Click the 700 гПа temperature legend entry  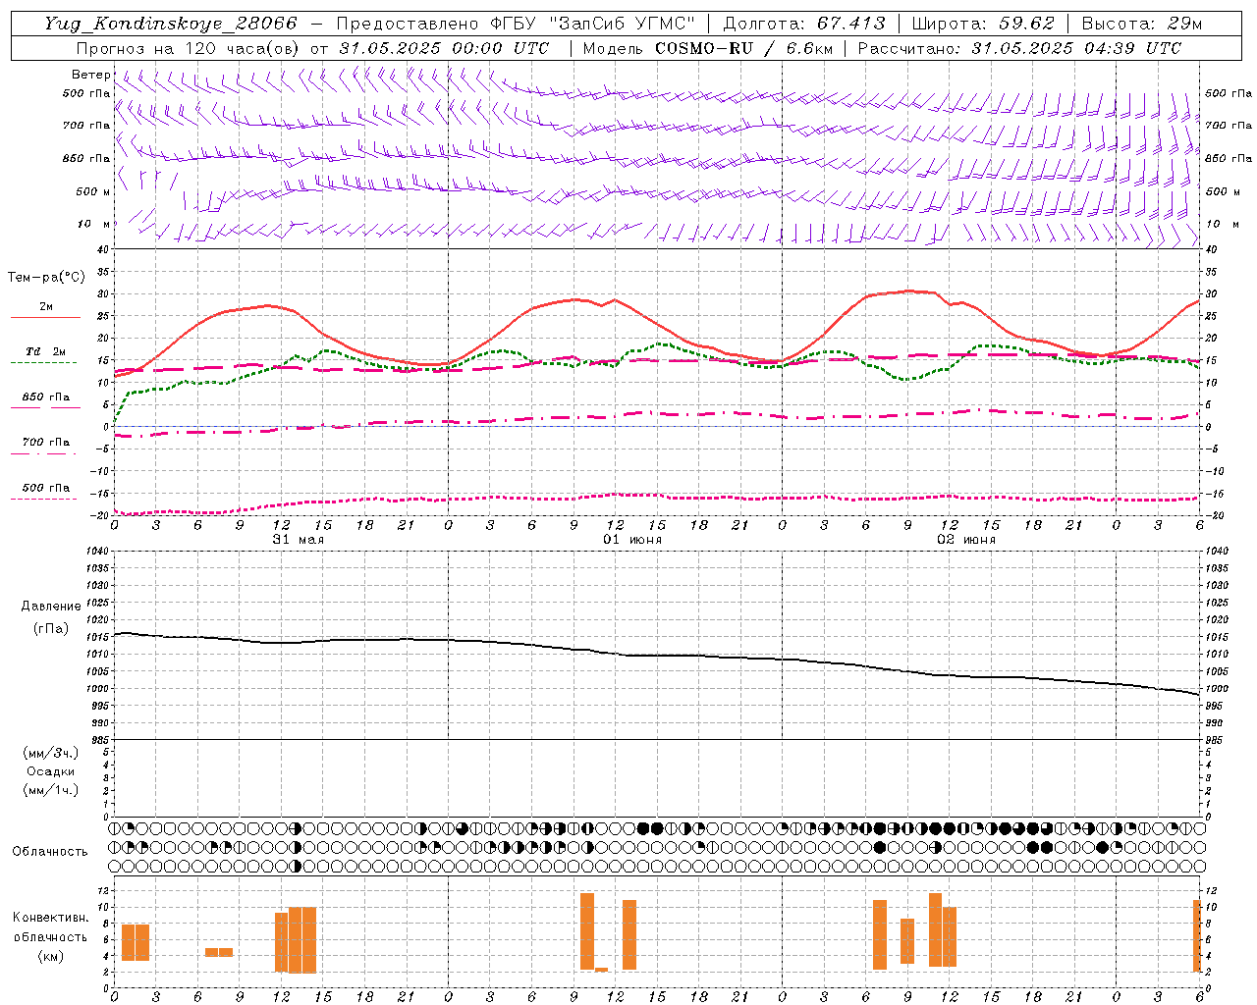click(x=46, y=442)
